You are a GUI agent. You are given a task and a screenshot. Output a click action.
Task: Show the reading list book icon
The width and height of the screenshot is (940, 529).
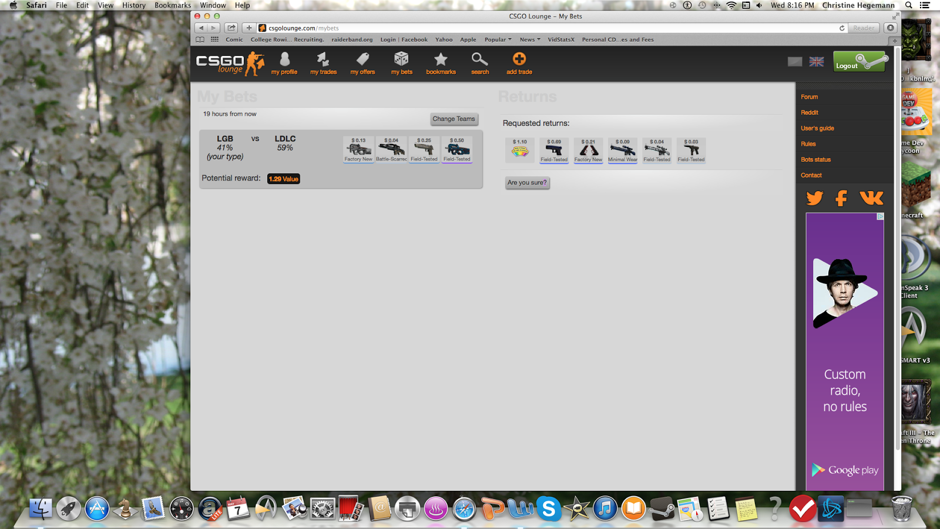tap(200, 40)
